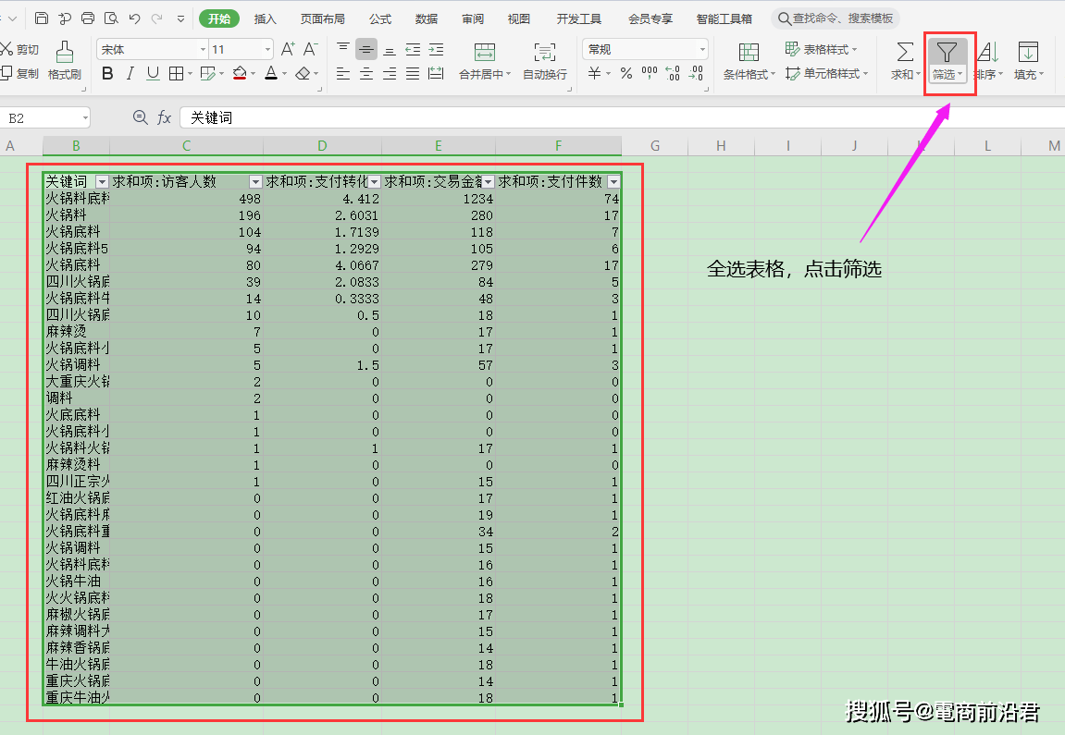Click the formula bar showing 关键词

pyautogui.click(x=622, y=117)
